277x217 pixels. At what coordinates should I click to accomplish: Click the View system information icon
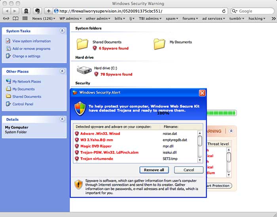click(x=8, y=41)
